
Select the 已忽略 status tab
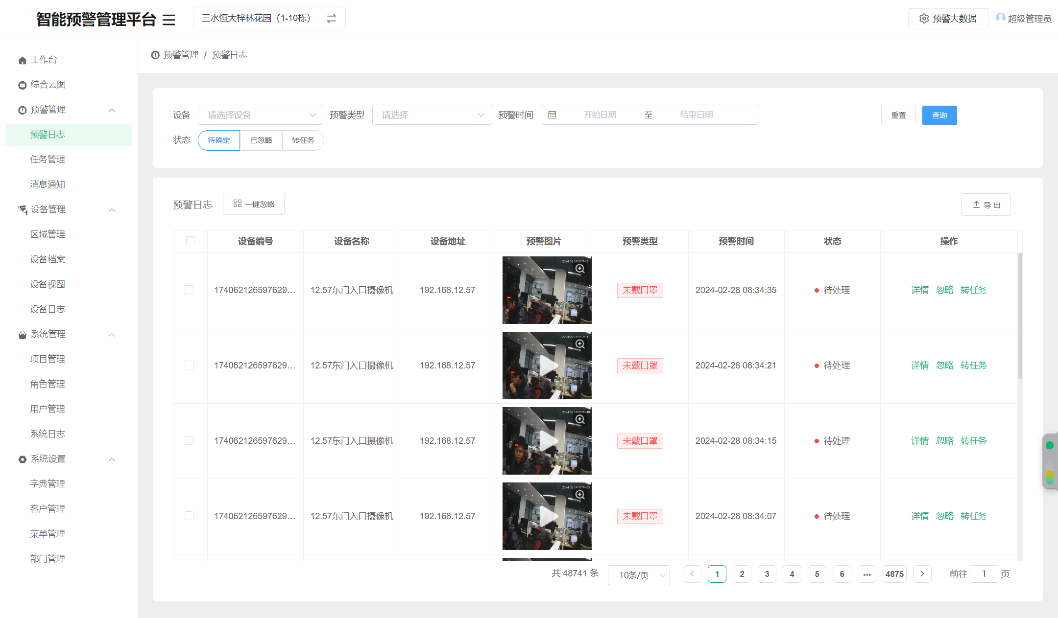click(261, 140)
